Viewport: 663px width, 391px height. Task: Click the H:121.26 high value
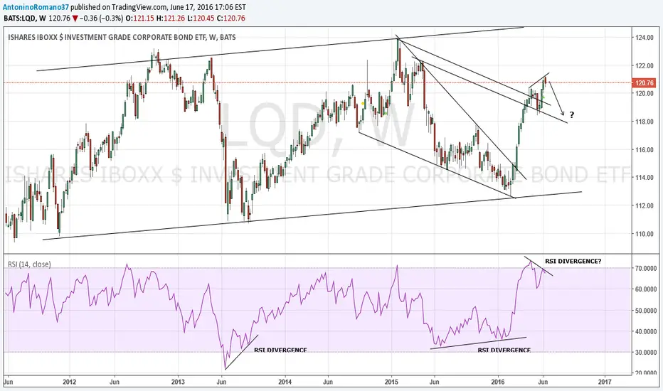tap(171, 18)
